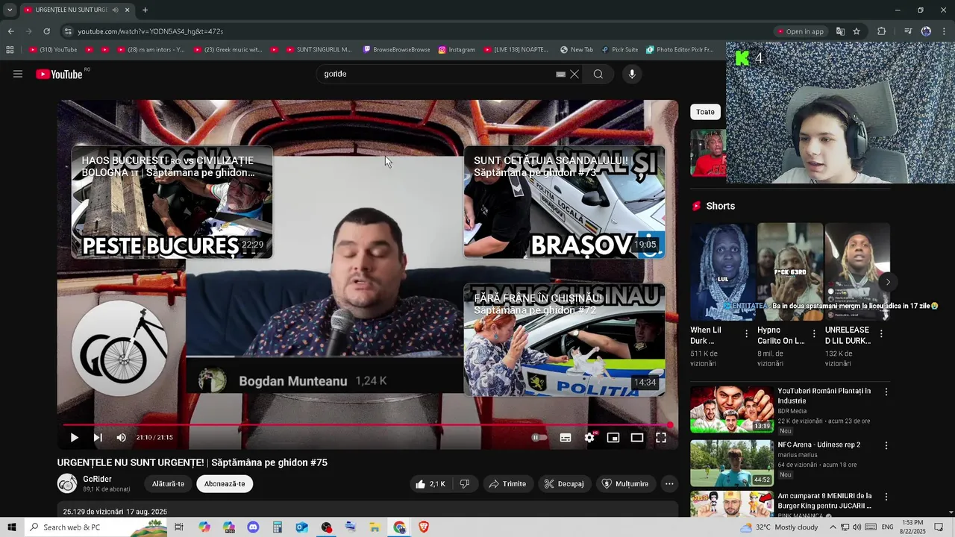955x537 pixels.
Task: Like the video (2,1 K)
Action: click(x=430, y=484)
